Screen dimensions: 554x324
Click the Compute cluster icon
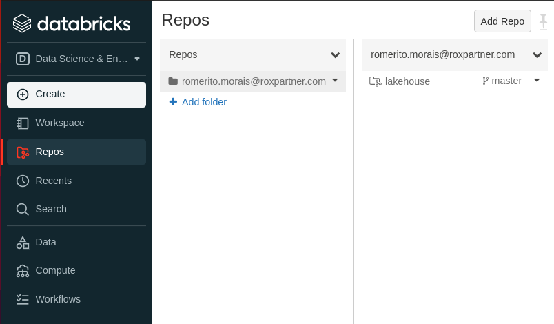tap(23, 271)
